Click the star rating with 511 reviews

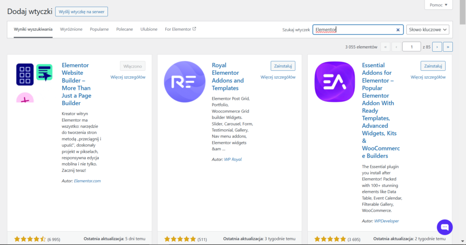pos(180,239)
